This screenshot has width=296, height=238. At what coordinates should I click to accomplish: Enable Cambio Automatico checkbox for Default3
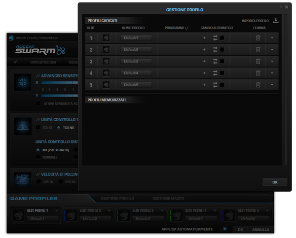[x=222, y=61]
